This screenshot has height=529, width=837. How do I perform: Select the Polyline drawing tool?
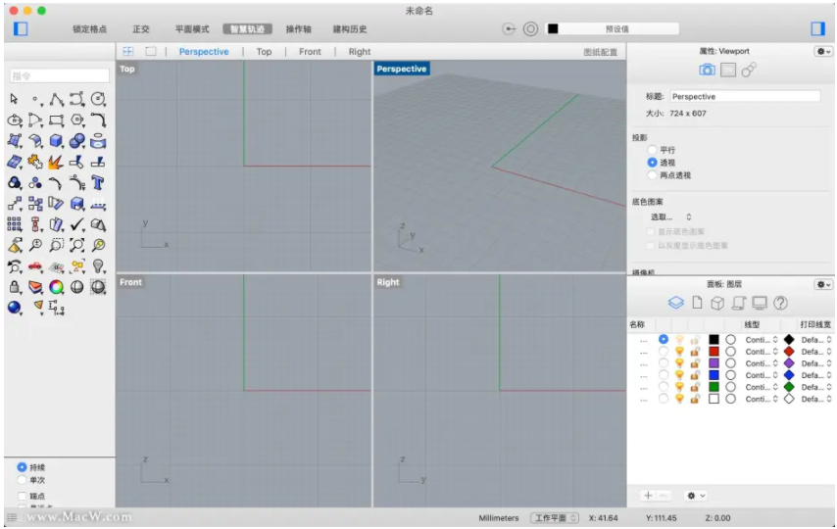[56, 99]
